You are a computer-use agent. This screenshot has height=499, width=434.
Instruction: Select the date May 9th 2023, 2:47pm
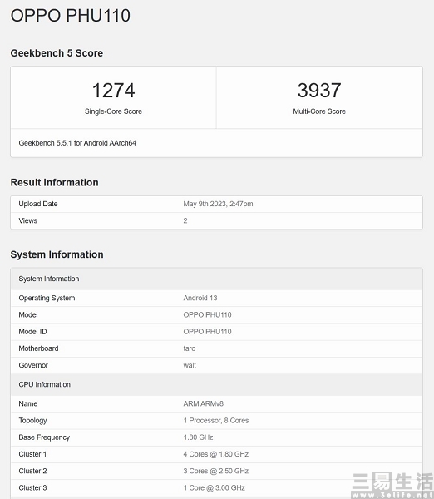(218, 204)
